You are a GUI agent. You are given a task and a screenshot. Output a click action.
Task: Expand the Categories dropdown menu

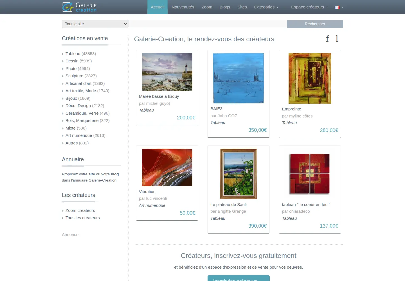click(x=266, y=7)
